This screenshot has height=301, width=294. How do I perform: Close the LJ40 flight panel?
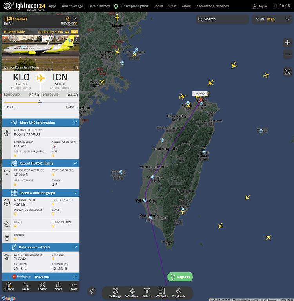tap(75, 18)
